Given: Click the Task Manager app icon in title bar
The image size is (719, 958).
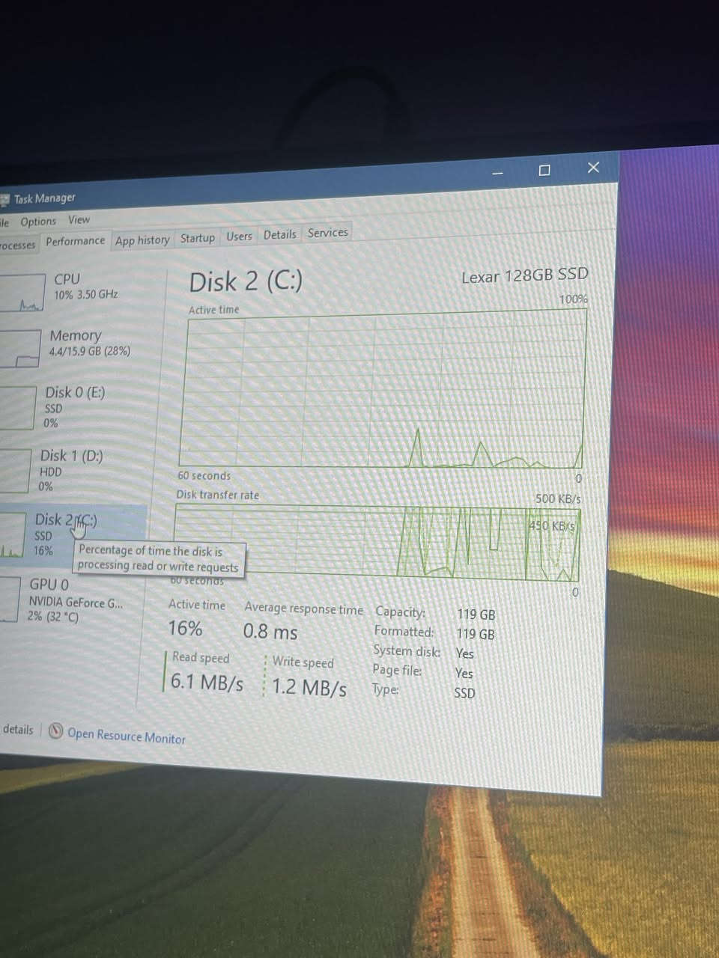Looking at the screenshot, I should [4, 199].
